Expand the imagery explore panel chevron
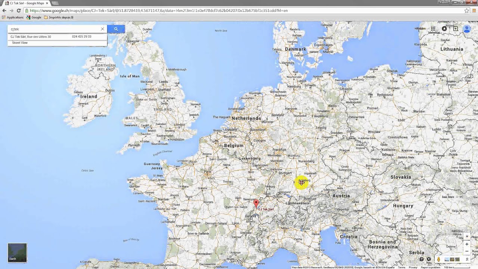Screen dimensions: 478x269 [467, 259]
